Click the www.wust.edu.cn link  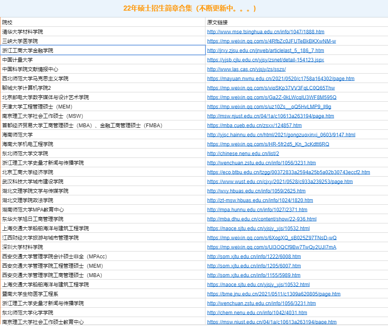pyautogui.click(x=280, y=182)
